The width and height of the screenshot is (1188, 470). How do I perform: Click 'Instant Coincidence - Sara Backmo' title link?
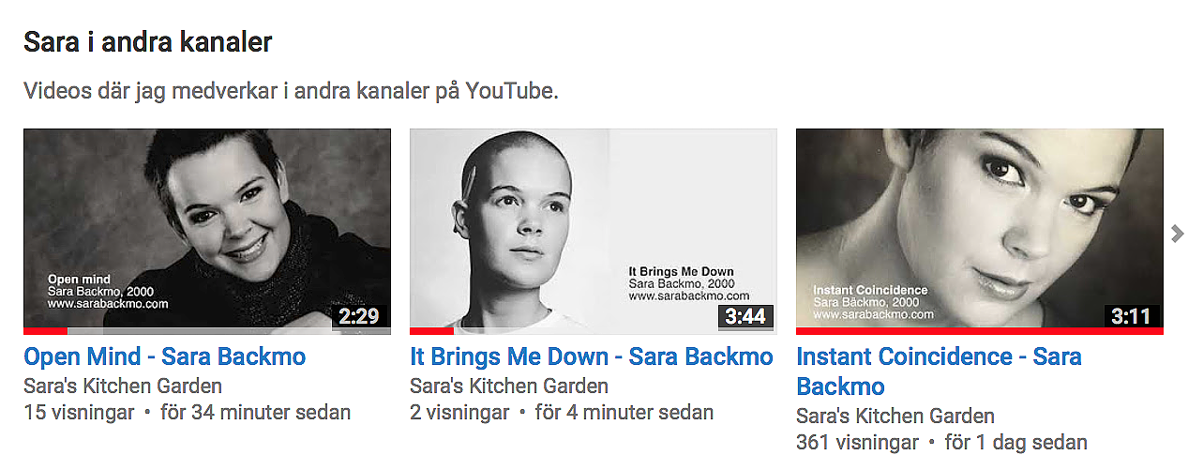pyautogui.click(x=939, y=371)
